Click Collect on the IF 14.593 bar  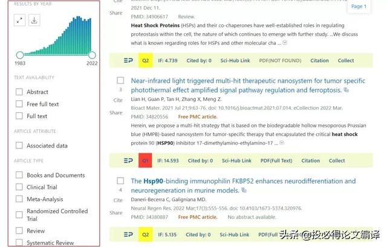(337, 161)
